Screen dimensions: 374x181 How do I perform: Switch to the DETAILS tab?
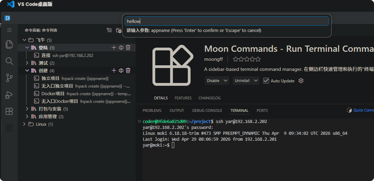click(161, 98)
